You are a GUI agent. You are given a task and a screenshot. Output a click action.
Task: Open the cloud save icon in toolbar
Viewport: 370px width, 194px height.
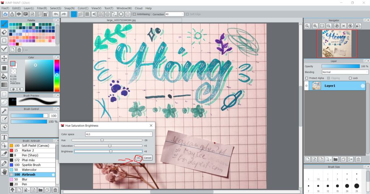point(5,14)
